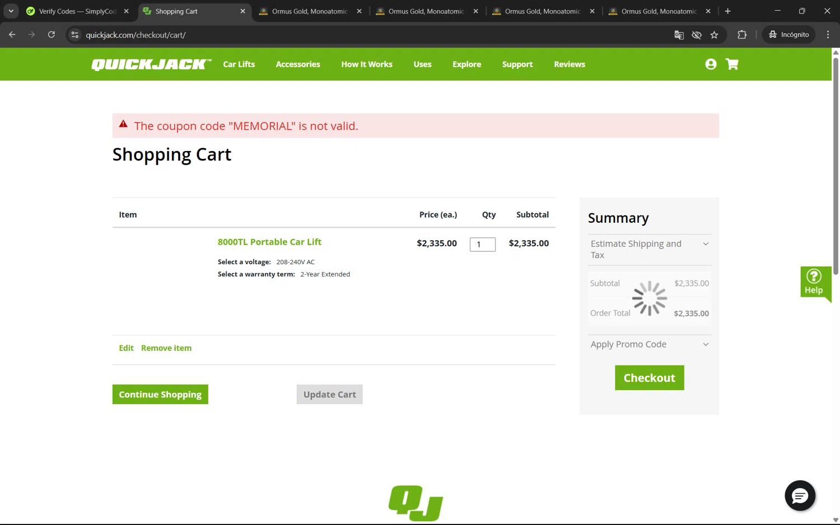The image size is (840, 525).
Task: Reload the current page
Action: click(x=51, y=35)
